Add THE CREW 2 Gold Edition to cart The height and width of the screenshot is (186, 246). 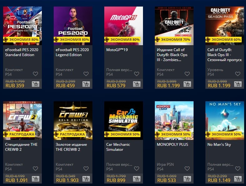click(86, 179)
